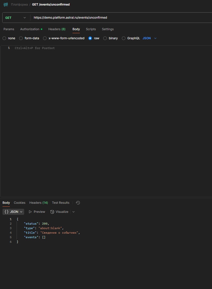Open the response history clock icon
The image size is (212, 289).
click(78, 203)
